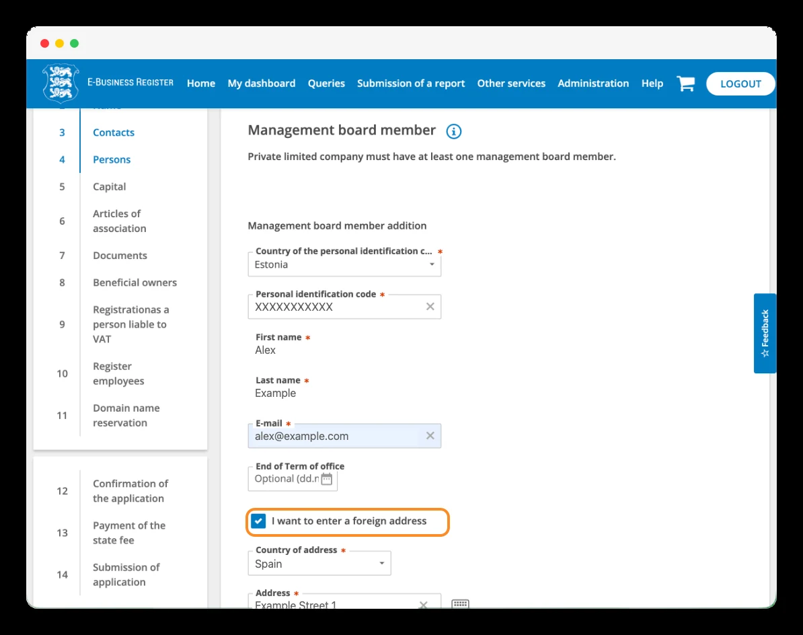Open My dashboard
This screenshot has height=635, width=803.
[x=261, y=83]
